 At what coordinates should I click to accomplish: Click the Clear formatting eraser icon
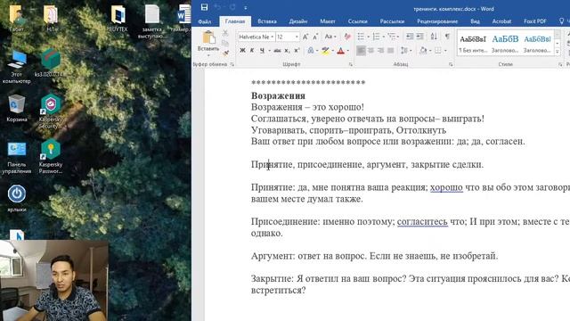347,37
